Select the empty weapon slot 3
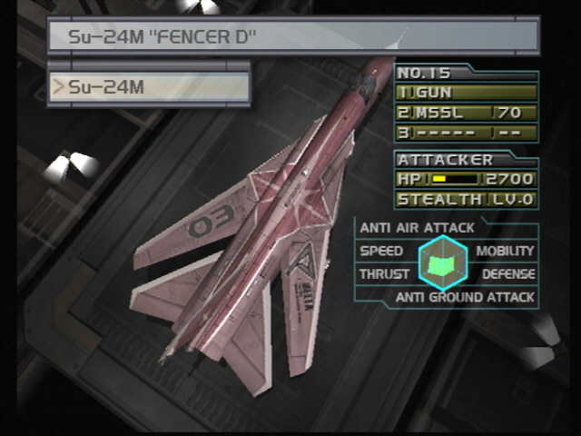The height and width of the screenshot is (436, 581). point(467,133)
